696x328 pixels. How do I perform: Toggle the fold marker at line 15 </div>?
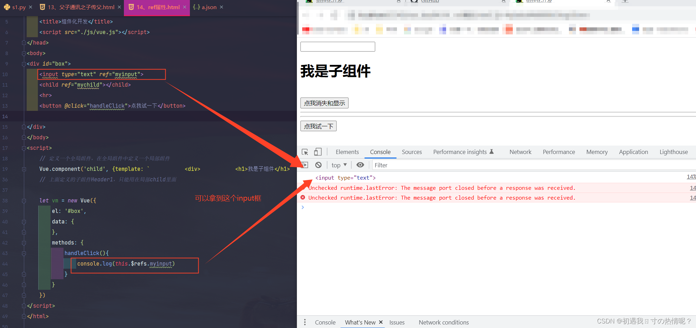click(24, 127)
